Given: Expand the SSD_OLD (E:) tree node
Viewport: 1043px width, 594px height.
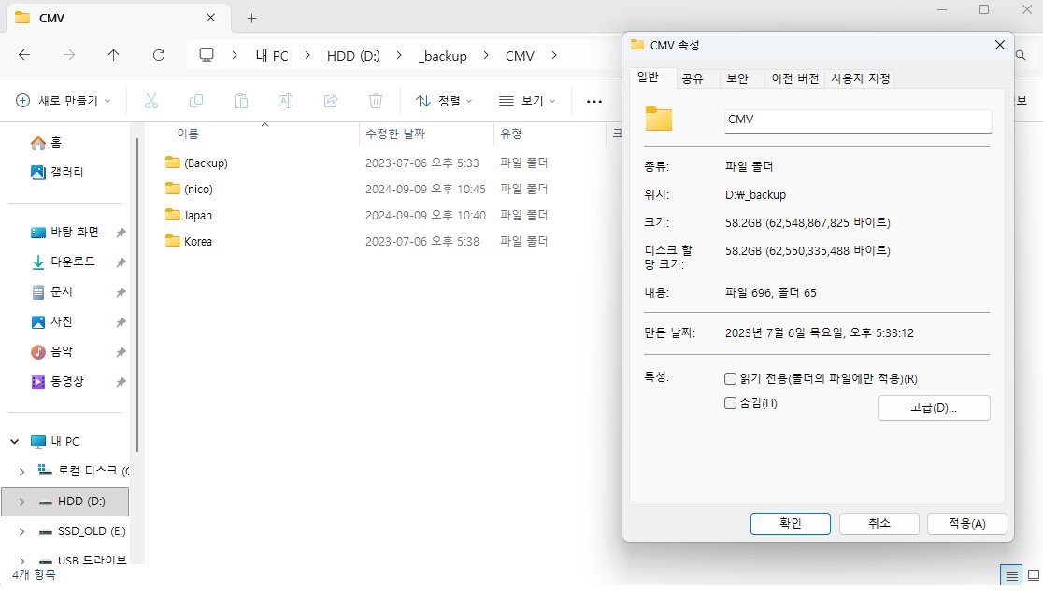Looking at the screenshot, I should [x=21, y=531].
